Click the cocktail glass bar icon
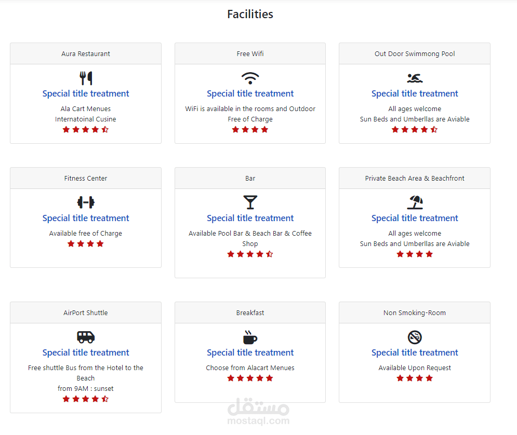 [250, 202]
